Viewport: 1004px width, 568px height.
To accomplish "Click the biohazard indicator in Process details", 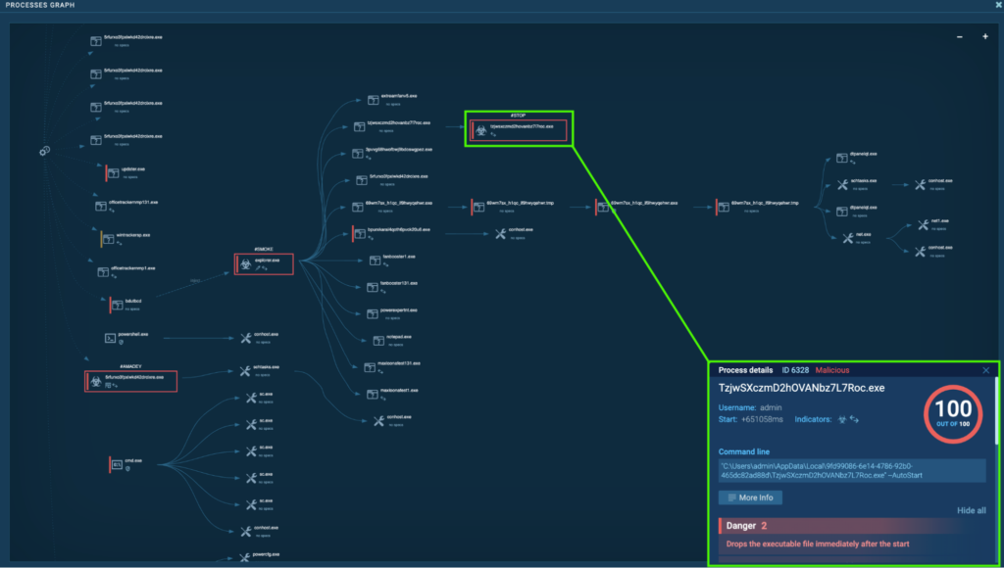I will (x=840, y=419).
